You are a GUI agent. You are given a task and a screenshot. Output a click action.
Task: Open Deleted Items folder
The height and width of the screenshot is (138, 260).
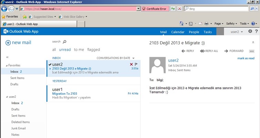[21, 122]
